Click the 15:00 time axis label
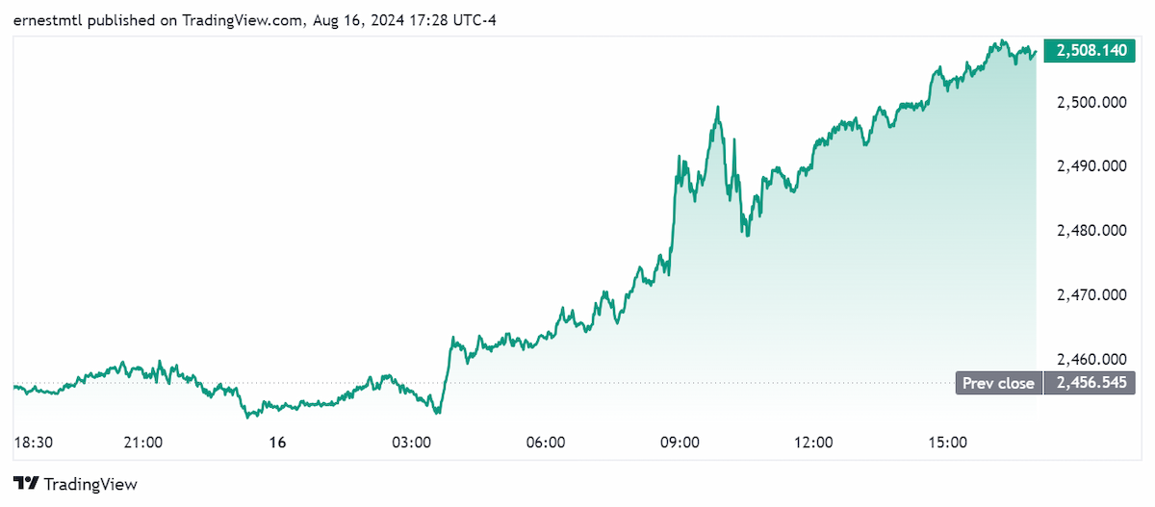 point(947,443)
